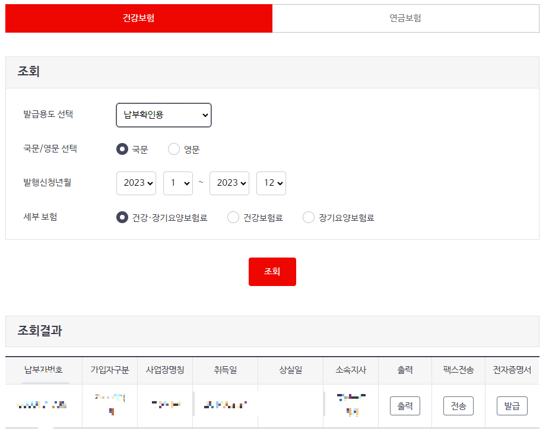This screenshot has width=549, height=432.
Task: Open the ending year 2023 dropdown
Action: coord(229,183)
